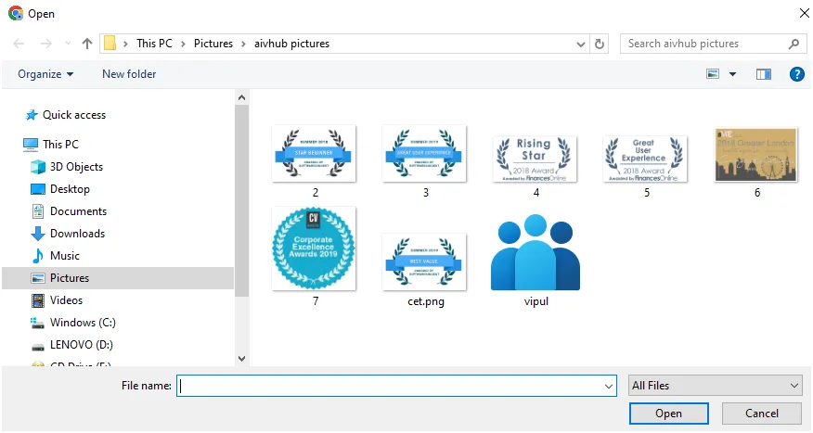The image size is (813, 433).
Task: Click the Chrome icon in title bar
Action: click(16, 14)
